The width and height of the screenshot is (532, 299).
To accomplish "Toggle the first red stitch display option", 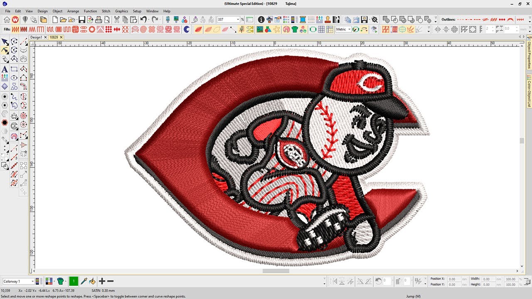I will (386, 29).
